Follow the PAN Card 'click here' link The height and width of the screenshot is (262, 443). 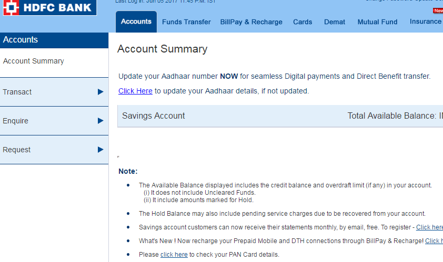174,255
